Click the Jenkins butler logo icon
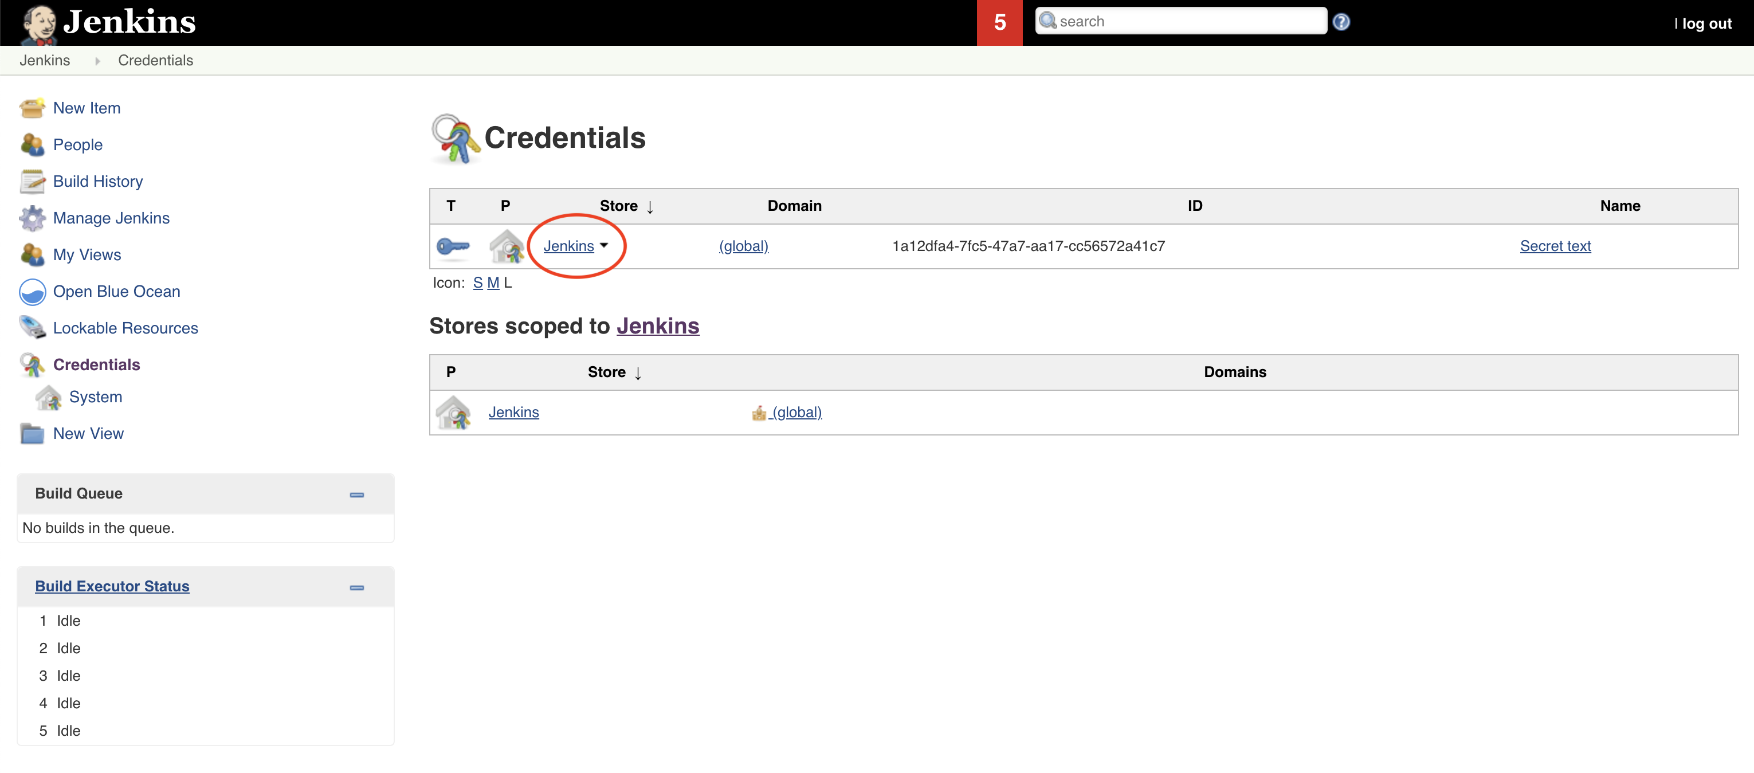This screenshot has width=1754, height=773. tap(39, 24)
